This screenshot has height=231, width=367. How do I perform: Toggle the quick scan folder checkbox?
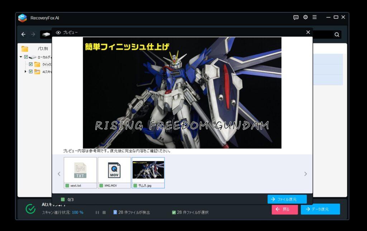(31, 64)
